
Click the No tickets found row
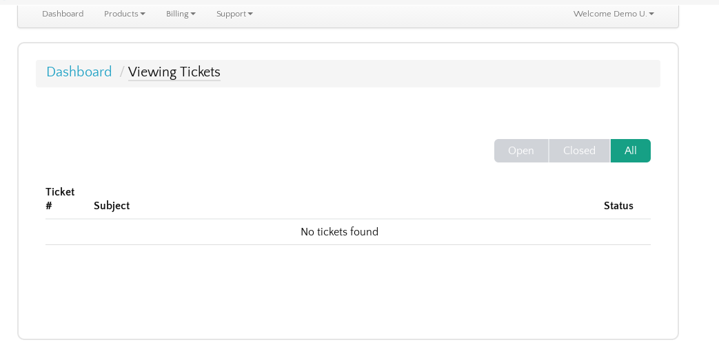339,232
